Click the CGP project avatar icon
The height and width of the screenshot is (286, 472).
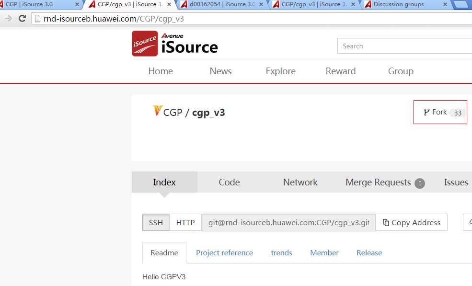(158, 111)
